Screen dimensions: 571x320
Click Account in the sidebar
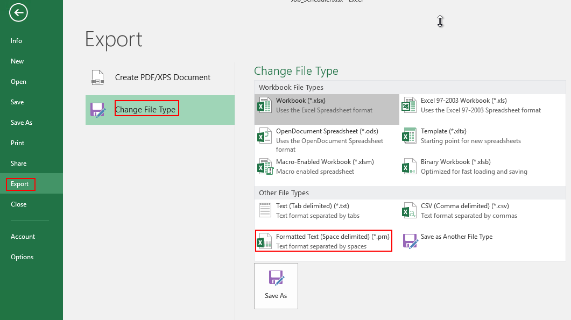pos(23,237)
